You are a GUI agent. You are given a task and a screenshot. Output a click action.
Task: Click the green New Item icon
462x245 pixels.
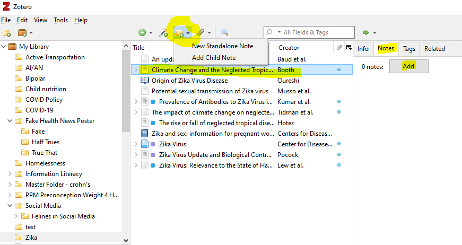(142, 32)
